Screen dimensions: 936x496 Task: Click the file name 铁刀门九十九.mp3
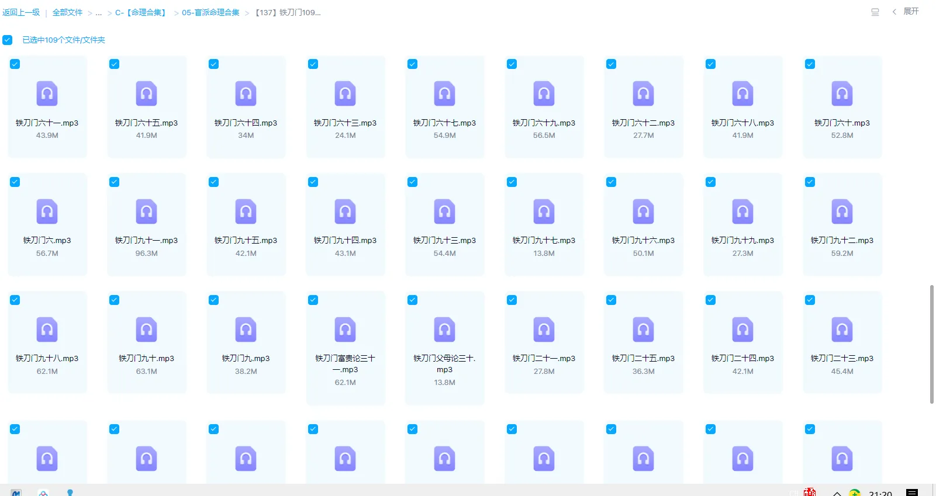coord(743,240)
